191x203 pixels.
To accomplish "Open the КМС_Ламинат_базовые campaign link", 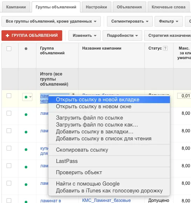I will (x=107, y=200).
